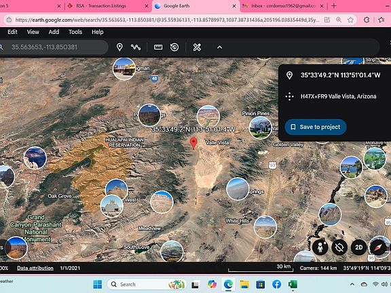Click the OneDrive cloud tray icon
The image size is (391, 293).
tap(364, 284)
